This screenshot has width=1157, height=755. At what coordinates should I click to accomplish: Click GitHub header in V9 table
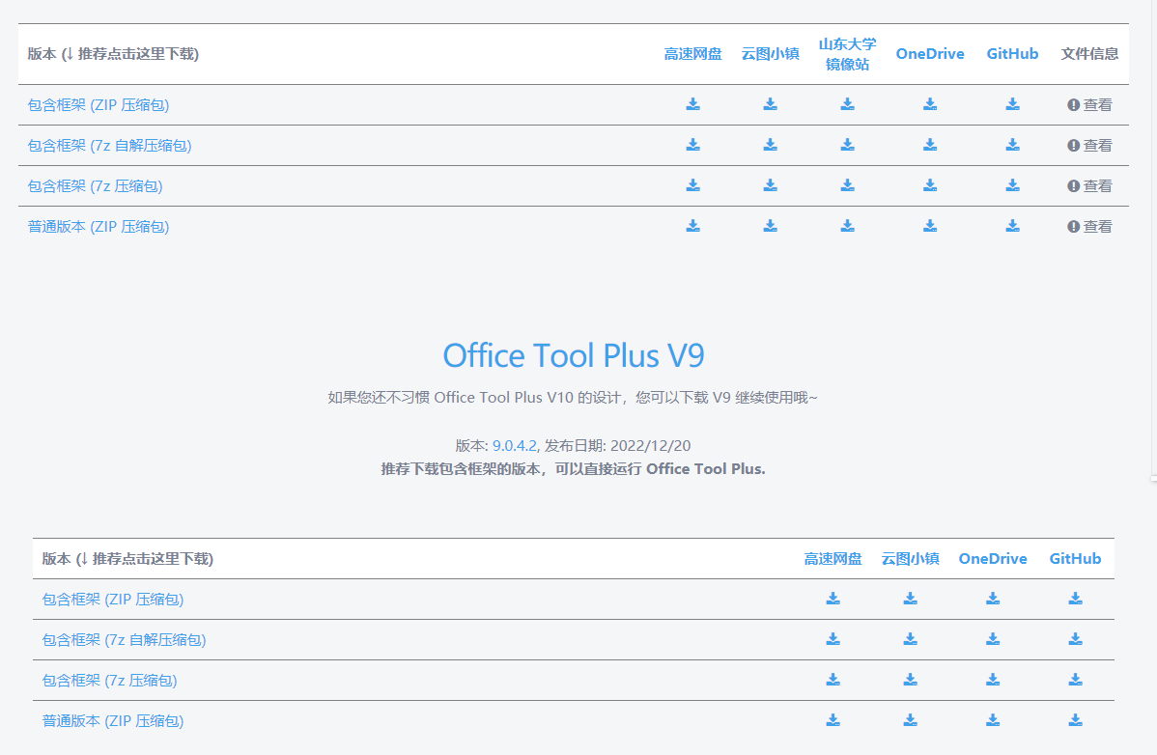point(1075,559)
